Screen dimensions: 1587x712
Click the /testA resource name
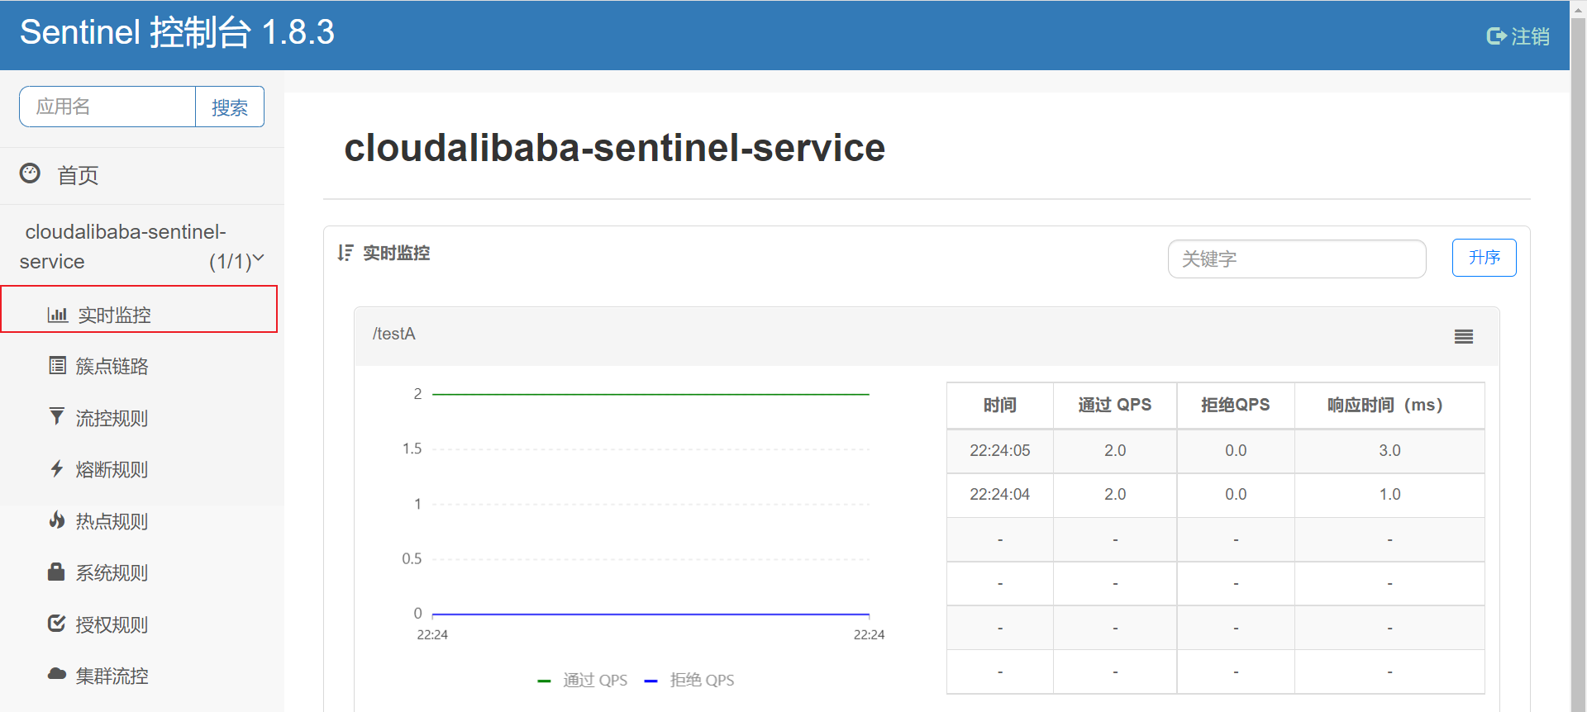point(393,334)
